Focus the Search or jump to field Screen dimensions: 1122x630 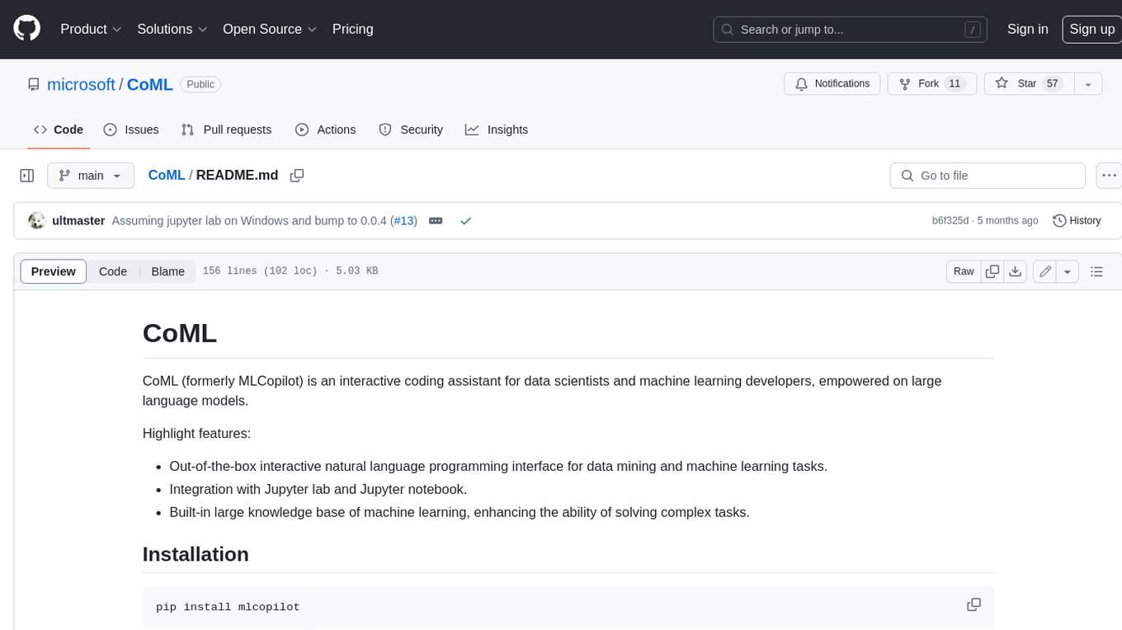coord(851,30)
